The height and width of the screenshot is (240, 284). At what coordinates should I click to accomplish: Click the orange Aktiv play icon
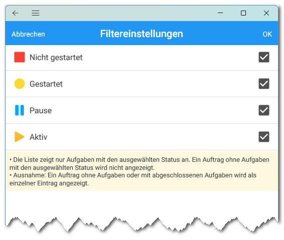(x=20, y=137)
